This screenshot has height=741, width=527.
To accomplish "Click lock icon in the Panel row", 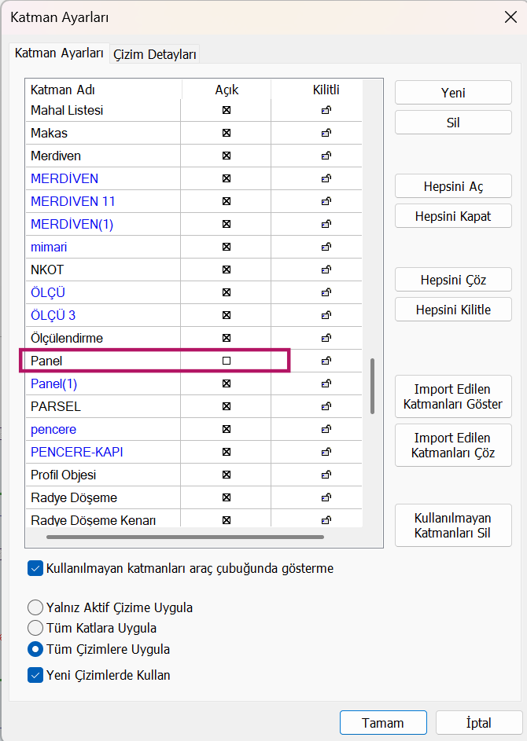I will tap(326, 361).
